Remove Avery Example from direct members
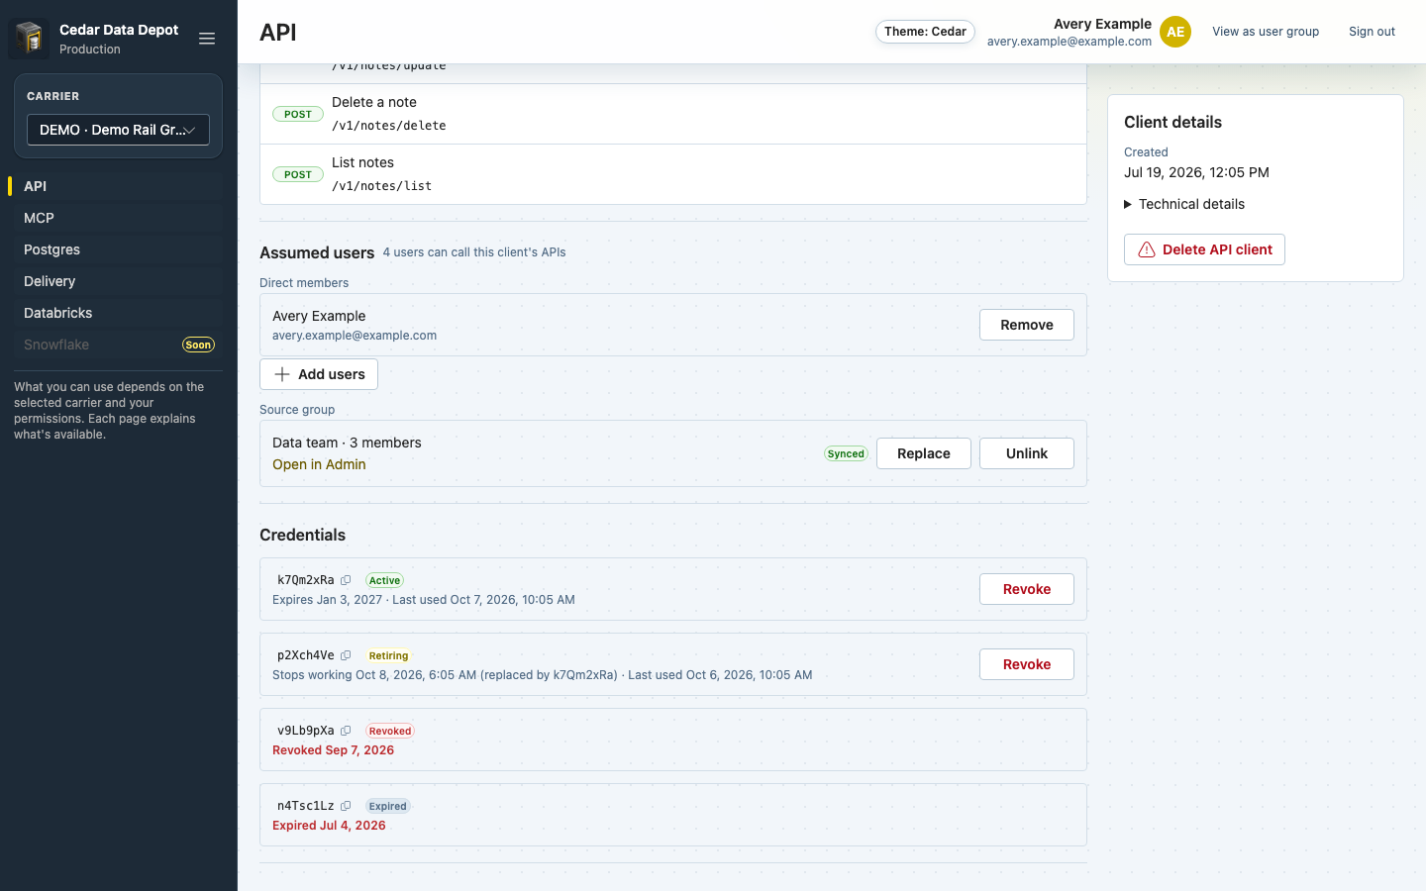This screenshot has width=1426, height=891. pyautogui.click(x=1027, y=325)
